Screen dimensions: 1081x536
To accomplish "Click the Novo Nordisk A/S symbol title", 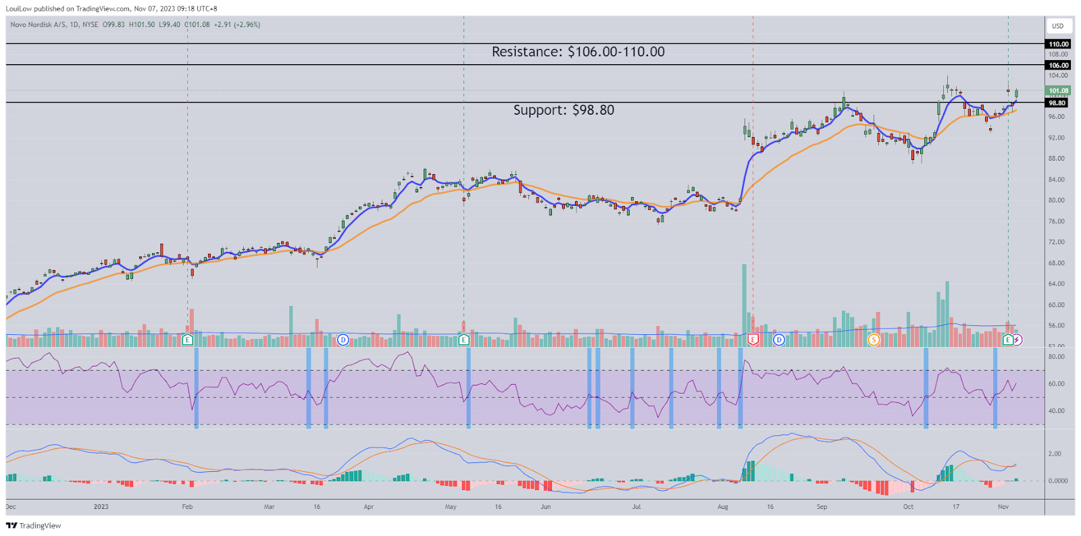I will point(39,24).
